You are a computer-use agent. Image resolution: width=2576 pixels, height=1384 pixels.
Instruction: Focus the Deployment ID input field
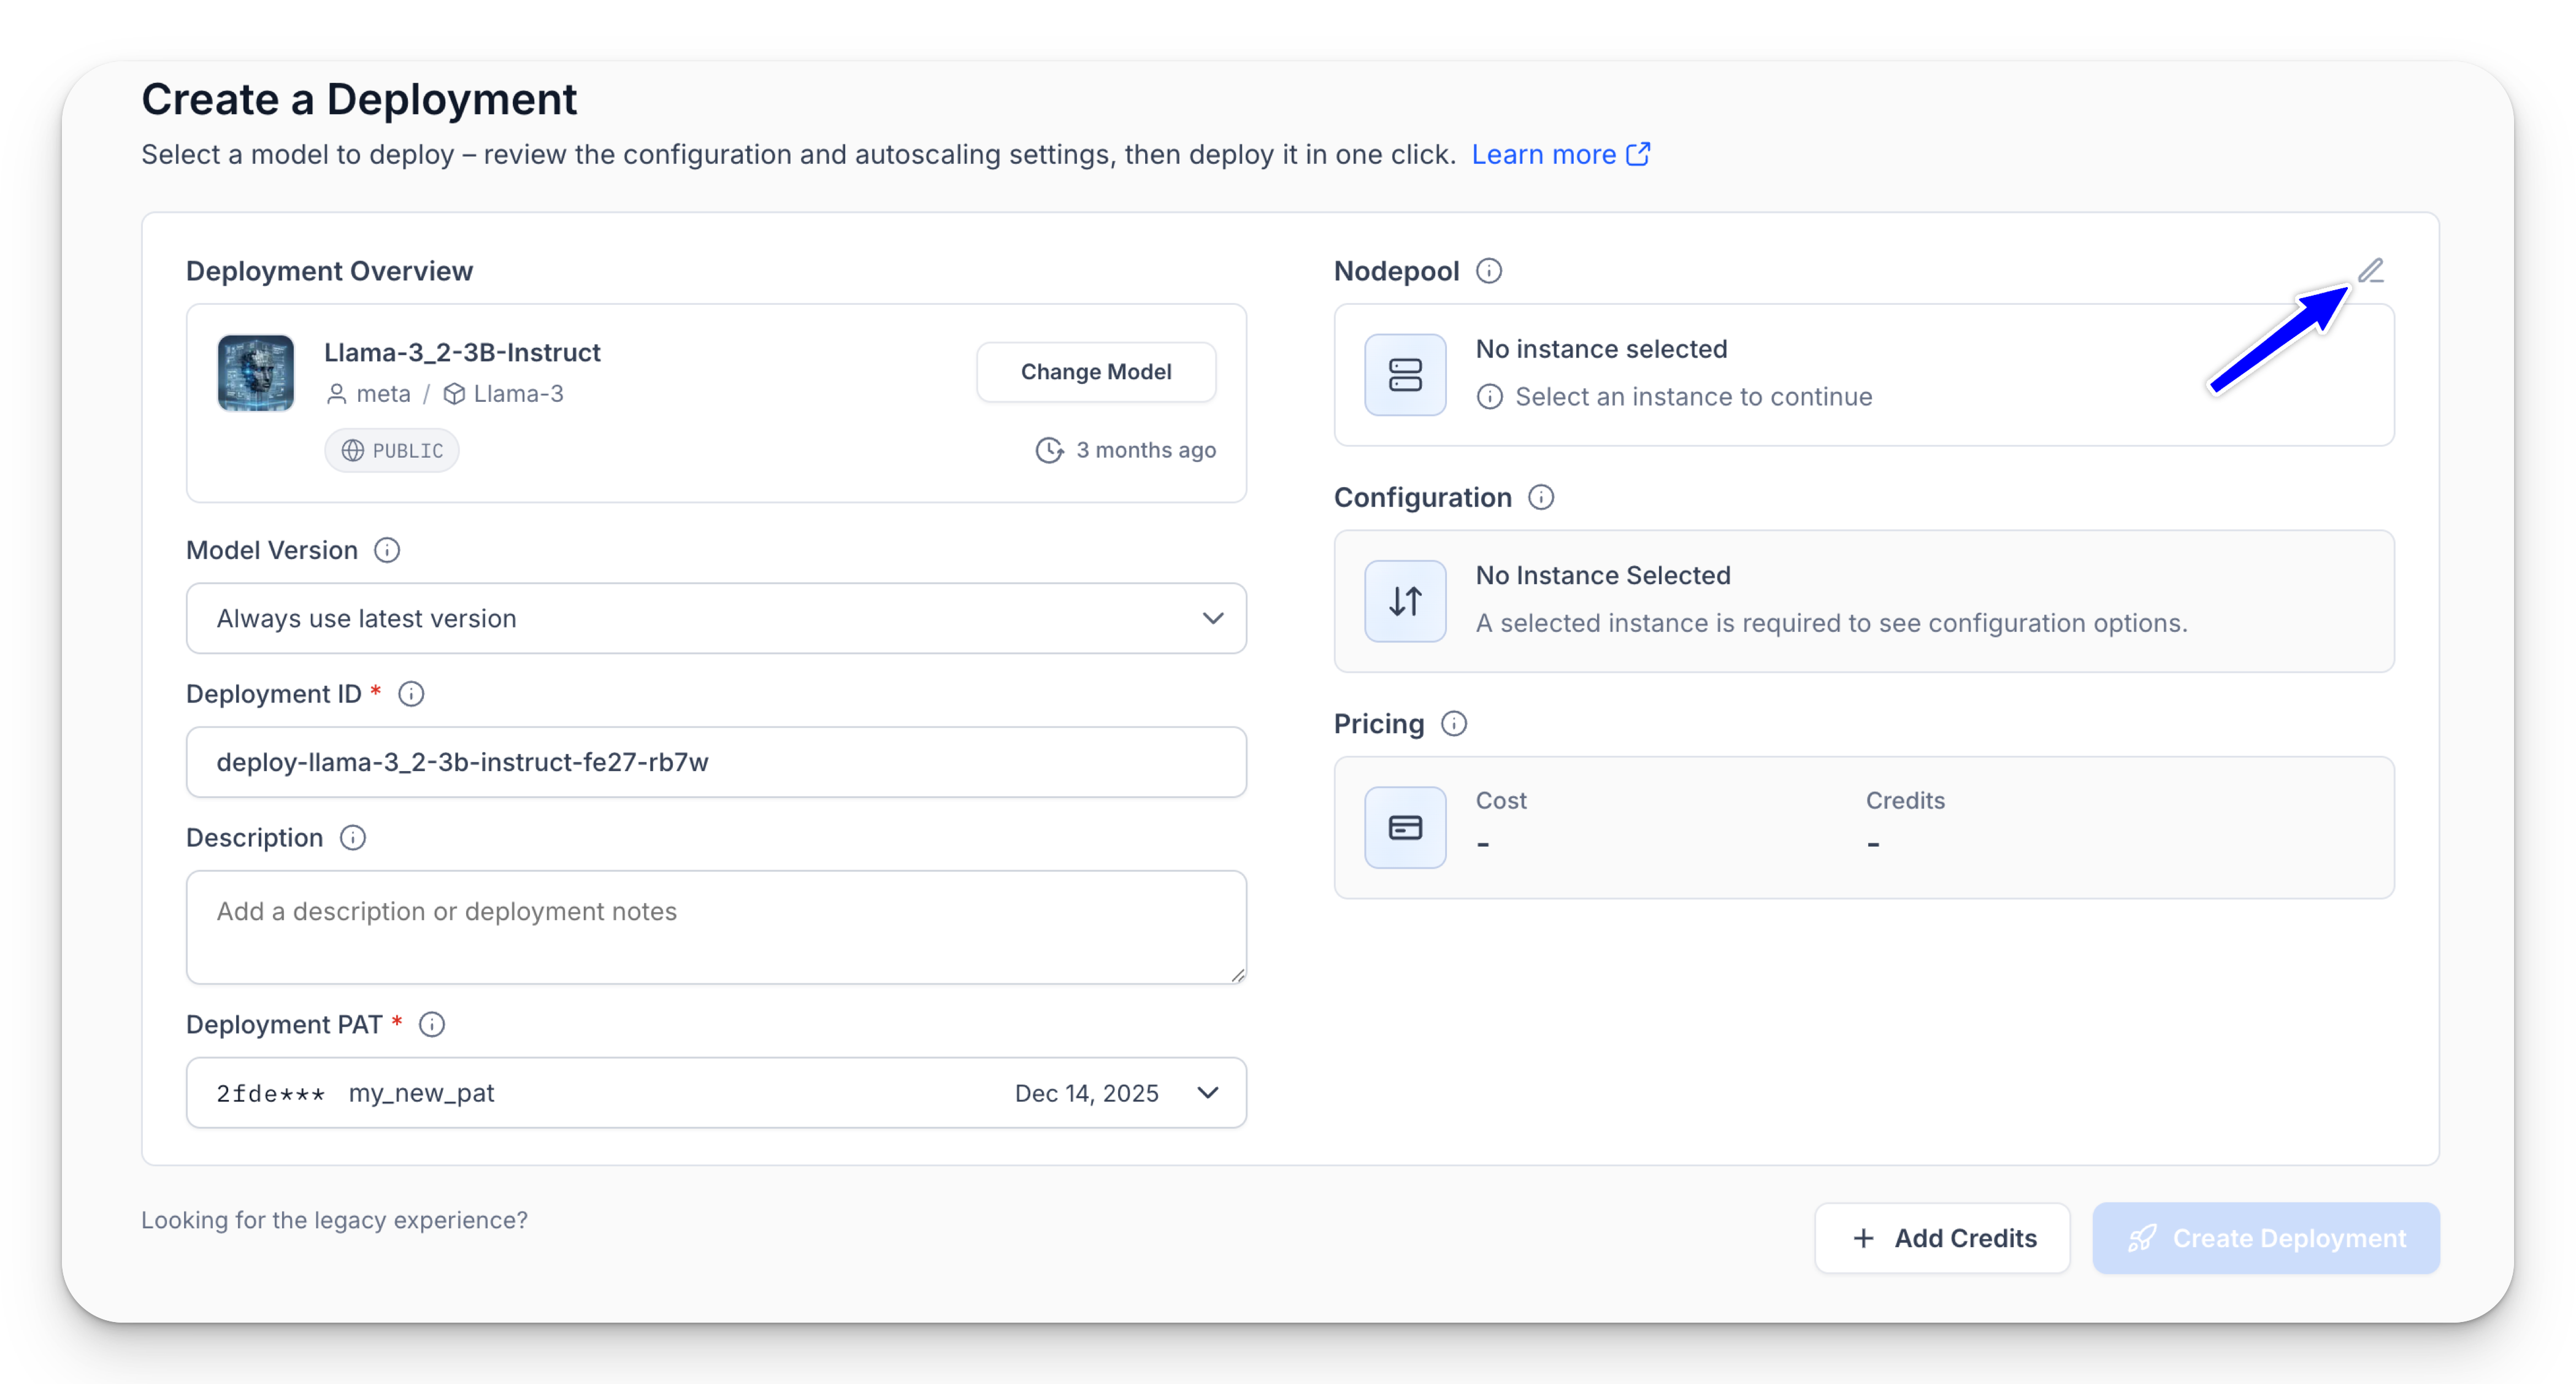(715, 762)
